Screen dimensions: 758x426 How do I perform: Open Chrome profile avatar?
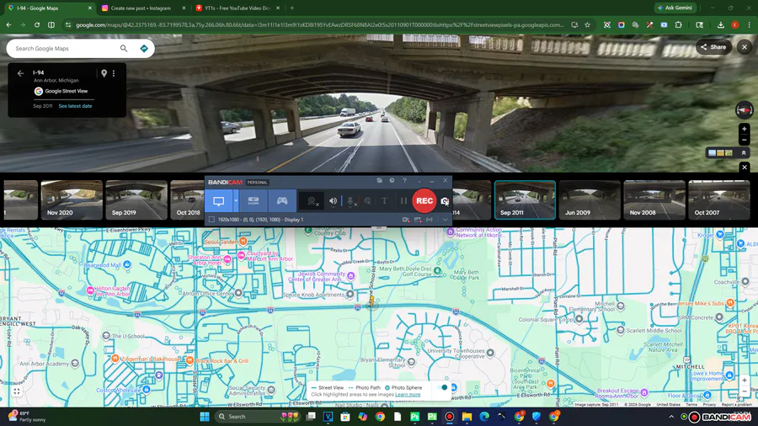734,25
